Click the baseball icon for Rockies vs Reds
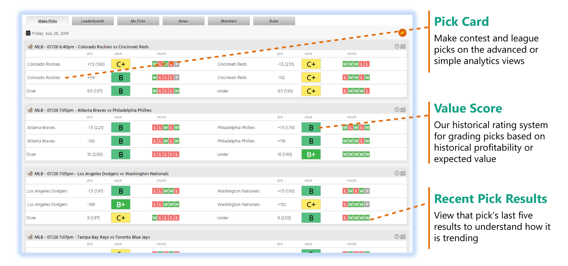The height and width of the screenshot is (266, 568). tap(30, 46)
